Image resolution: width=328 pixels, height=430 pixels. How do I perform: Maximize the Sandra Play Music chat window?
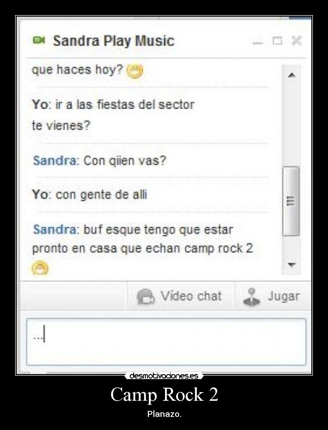(277, 41)
